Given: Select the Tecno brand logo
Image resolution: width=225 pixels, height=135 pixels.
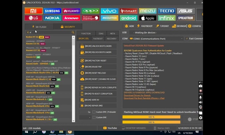Looking at the screenshot, I should (x=167, y=11).
